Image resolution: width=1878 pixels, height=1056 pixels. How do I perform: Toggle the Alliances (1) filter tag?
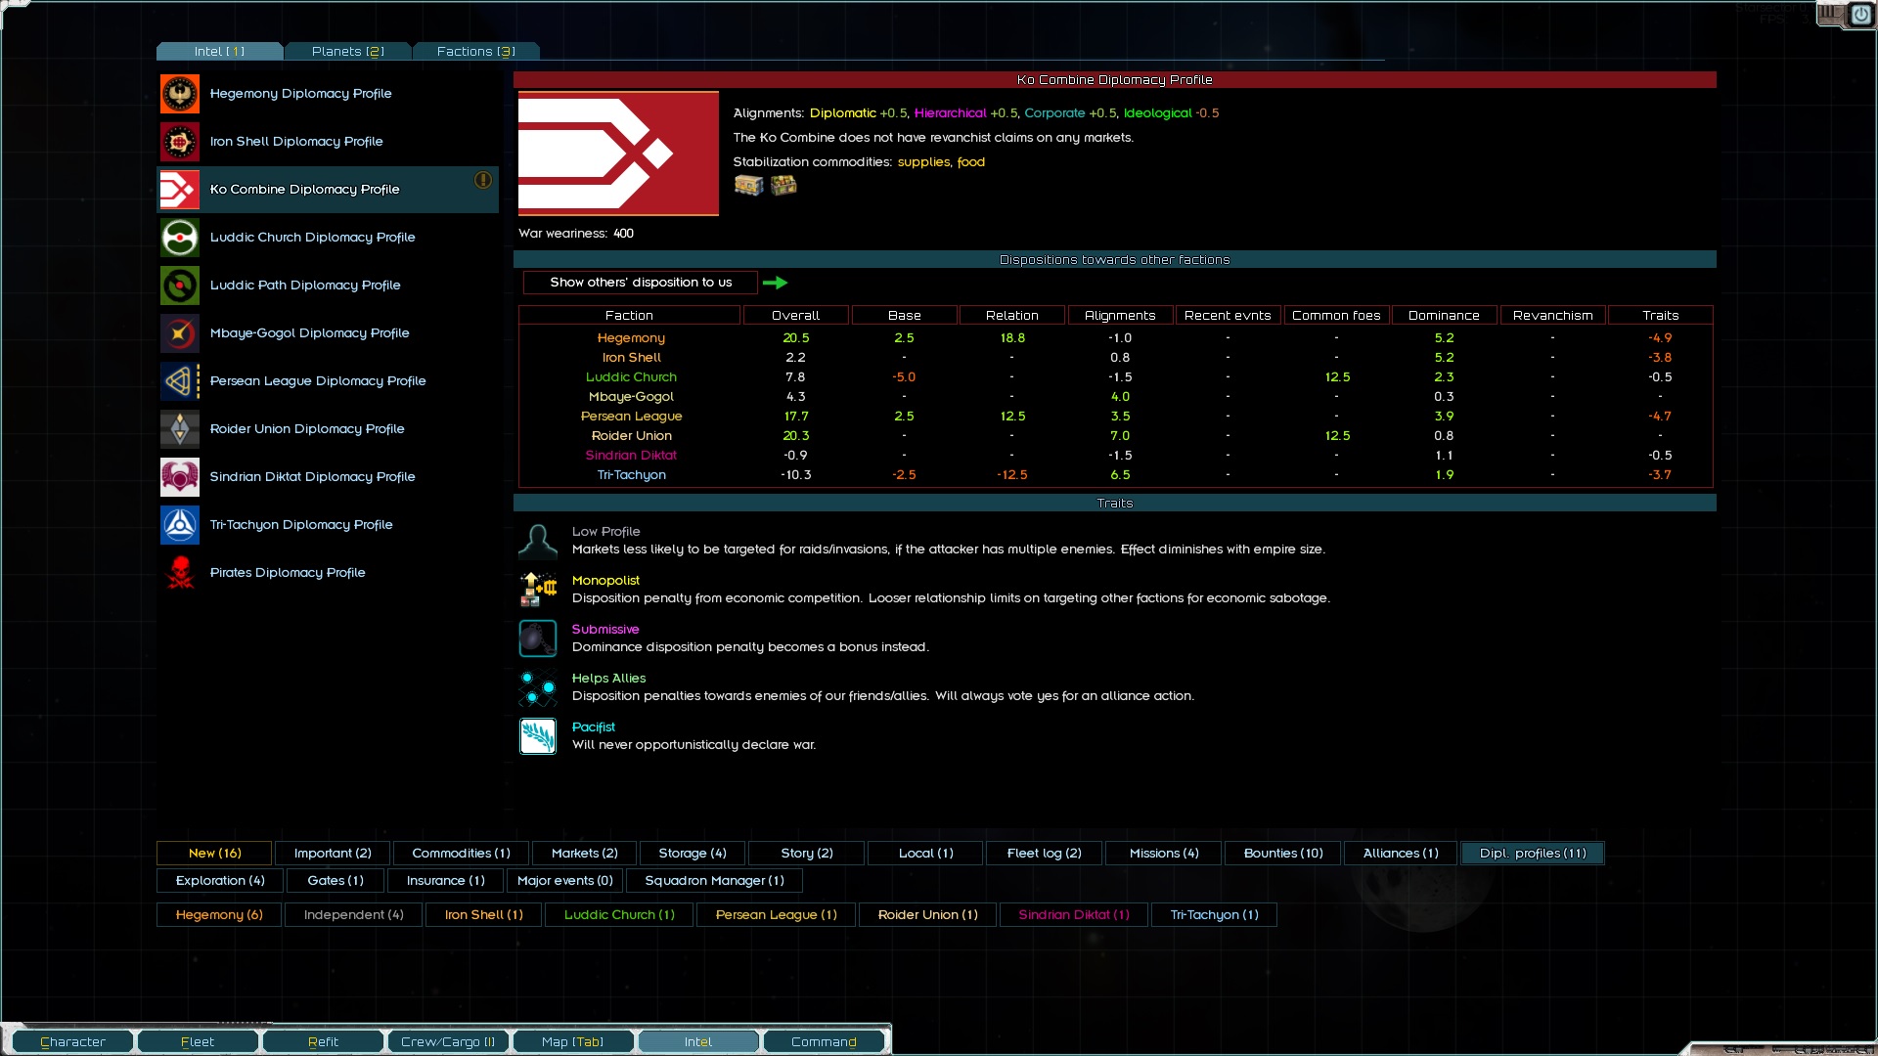[1401, 854]
